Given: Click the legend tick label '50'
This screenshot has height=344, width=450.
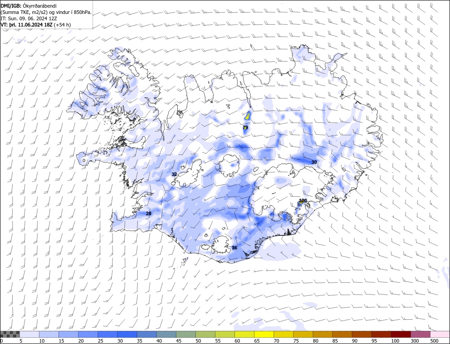Looking at the screenshot, I should 198,341.
